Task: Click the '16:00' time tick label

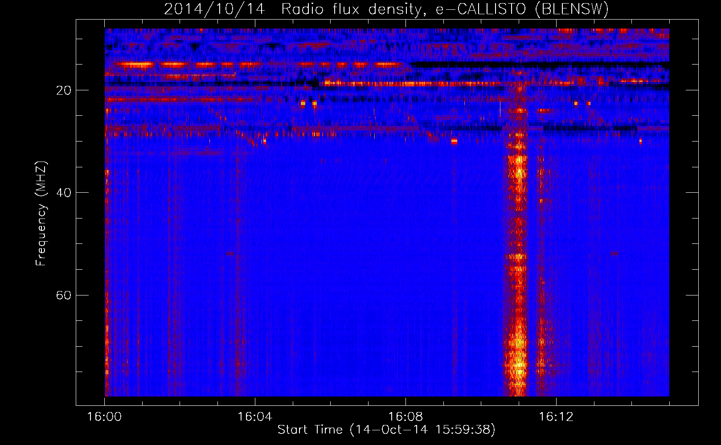Action: (104, 417)
